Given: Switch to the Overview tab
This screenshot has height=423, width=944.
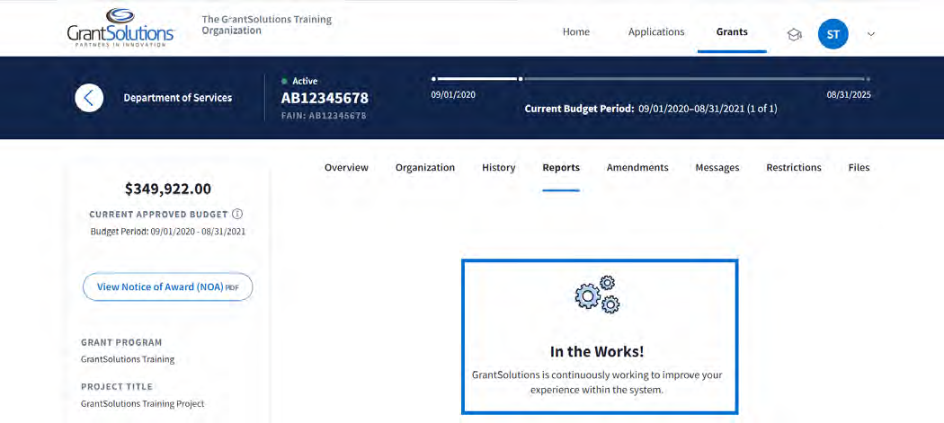Looking at the screenshot, I should 346,168.
